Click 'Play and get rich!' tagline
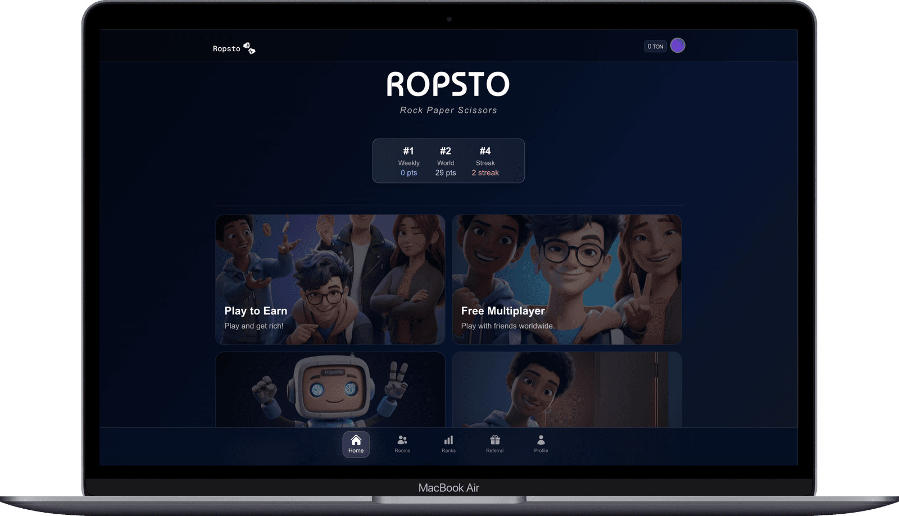The width and height of the screenshot is (899, 516). (254, 326)
